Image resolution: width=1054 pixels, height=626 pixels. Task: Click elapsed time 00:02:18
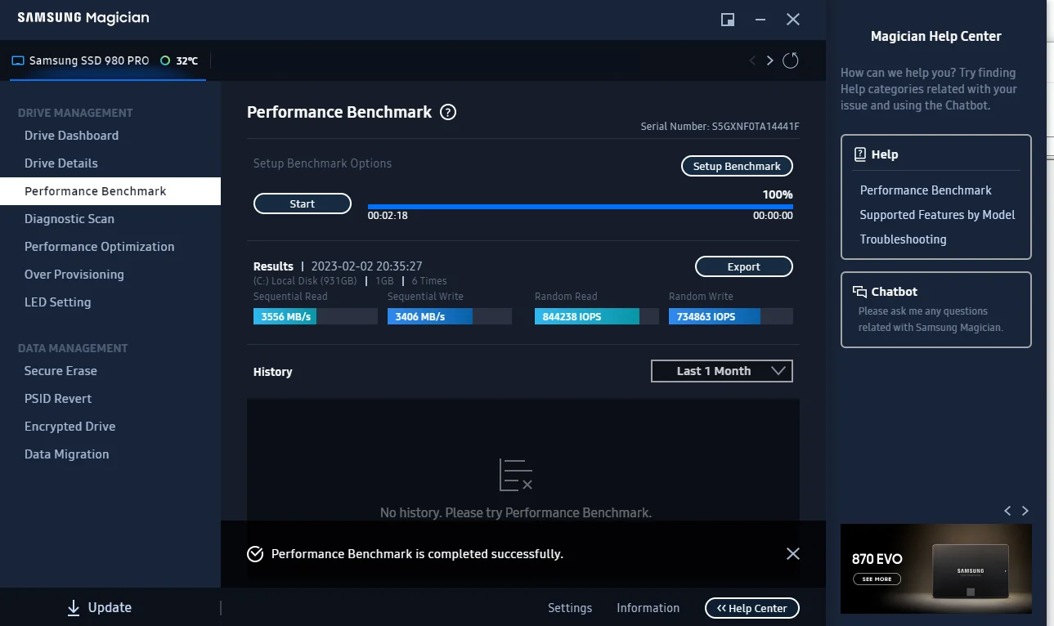coord(388,216)
